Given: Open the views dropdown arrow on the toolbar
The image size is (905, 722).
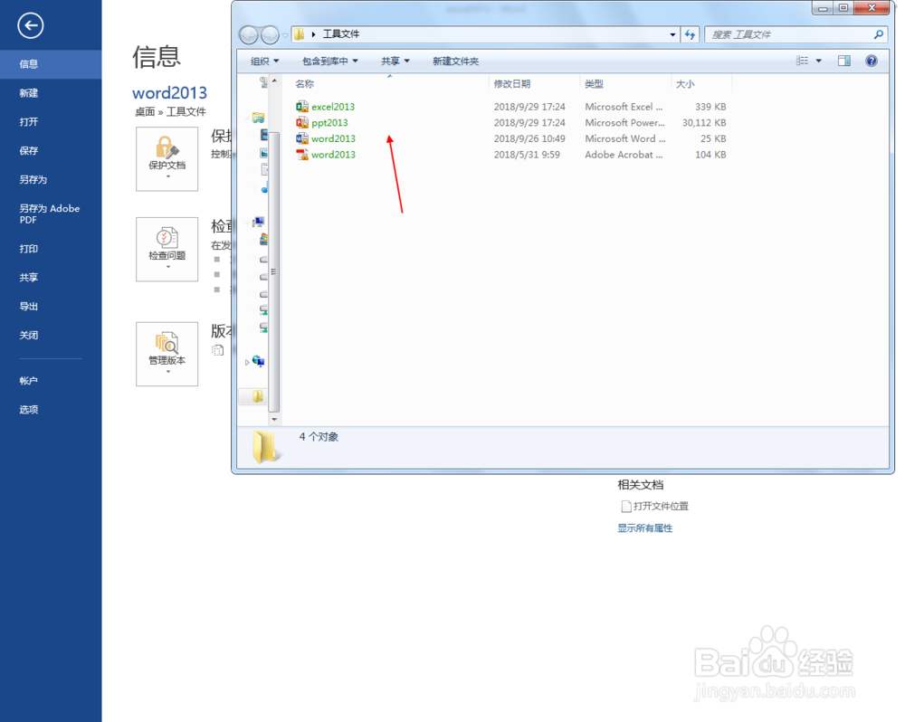Looking at the screenshot, I should (x=817, y=61).
